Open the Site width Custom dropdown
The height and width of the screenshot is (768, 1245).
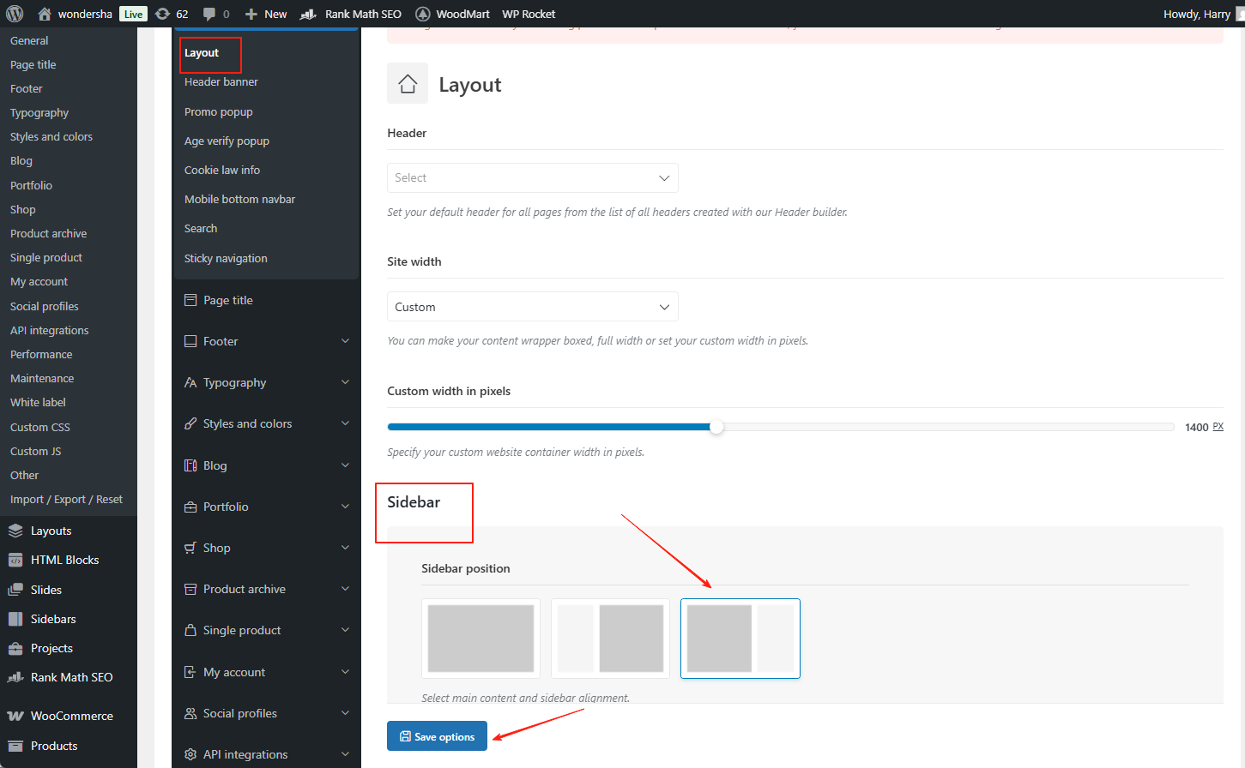pyautogui.click(x=532, y=307)
